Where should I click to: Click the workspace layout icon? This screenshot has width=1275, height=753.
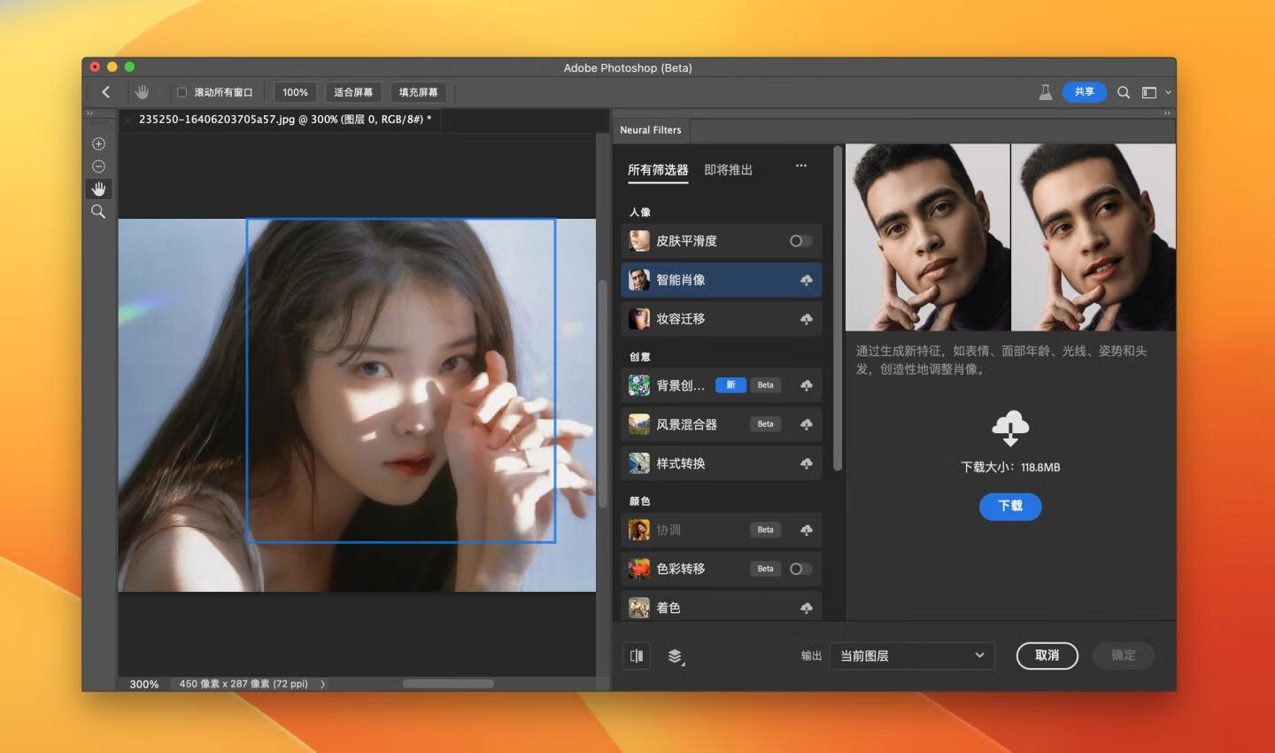1149,92
